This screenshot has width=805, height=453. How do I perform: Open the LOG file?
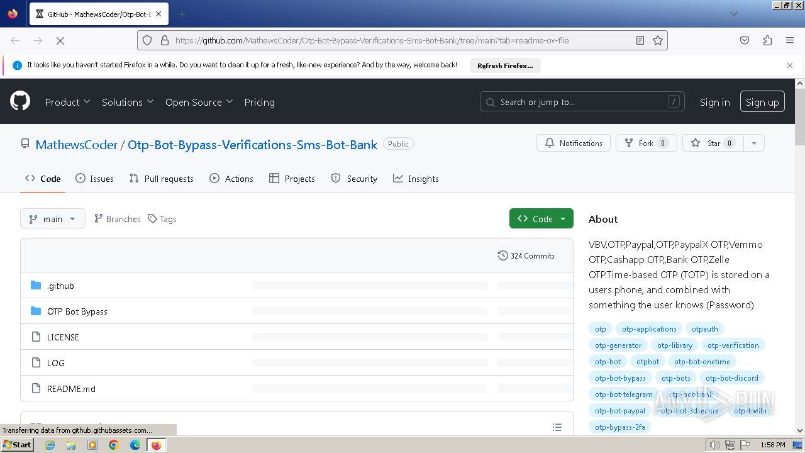(x=56, y=363)
